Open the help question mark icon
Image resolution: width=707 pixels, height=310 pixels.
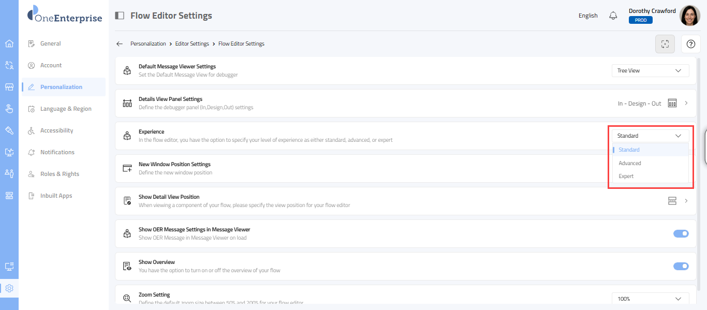(x=690, y=44)
